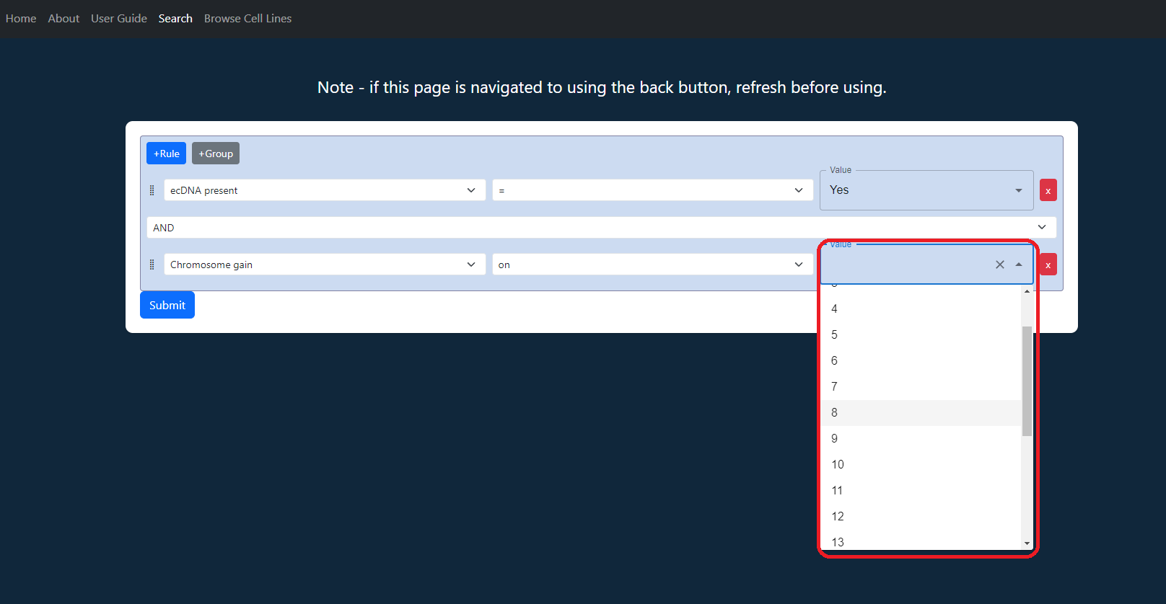1166x604 pixels.
Task: Select chromosome 4 from the list
Action: pyautogui.click(x=921, y=309)
